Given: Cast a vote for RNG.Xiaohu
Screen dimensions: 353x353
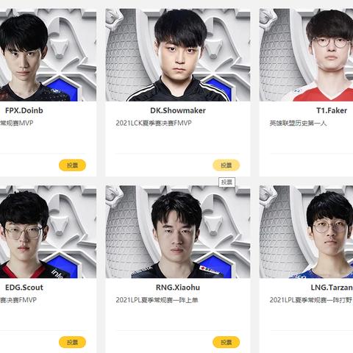Looking at the screenshot, I should [226, 342].
